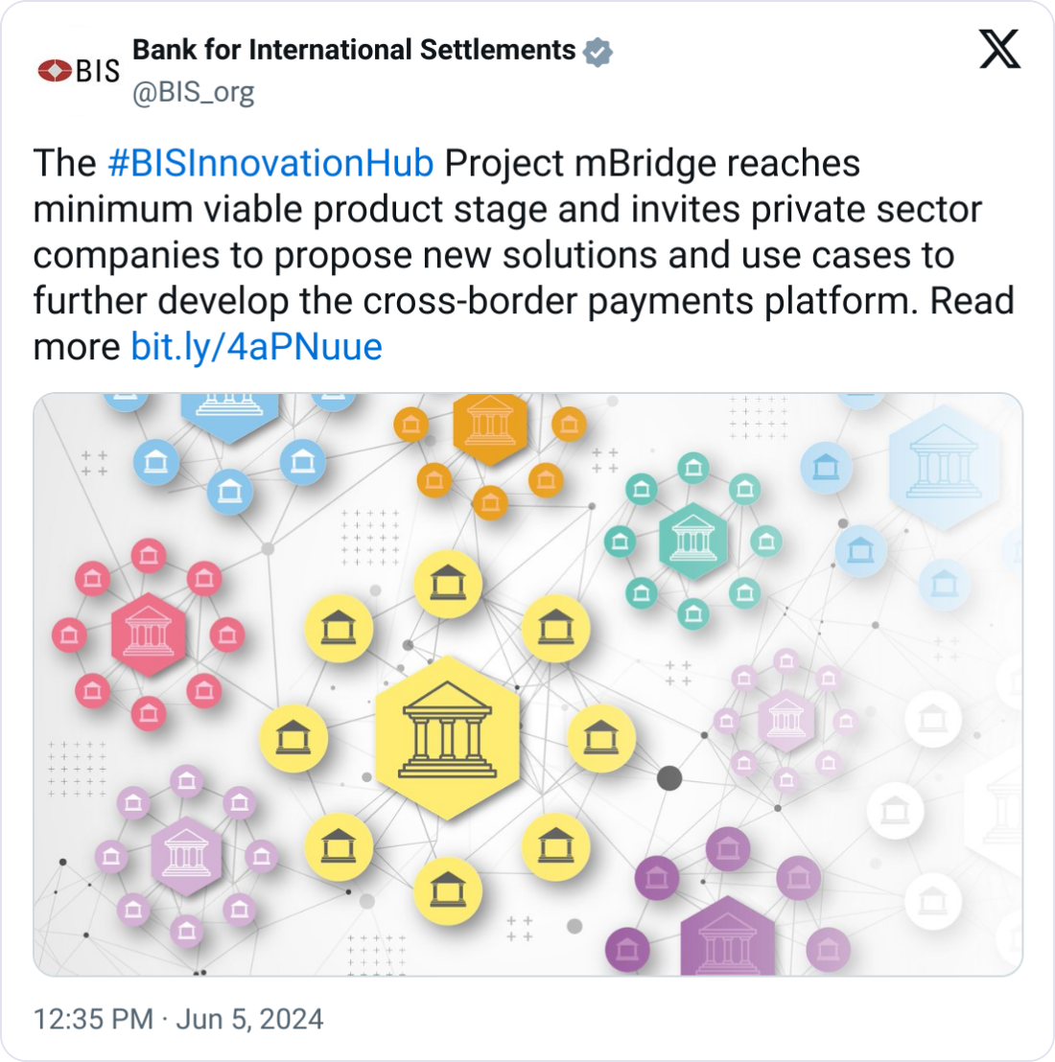Open the bit.ly/4aPNuue link

[256, 347]
